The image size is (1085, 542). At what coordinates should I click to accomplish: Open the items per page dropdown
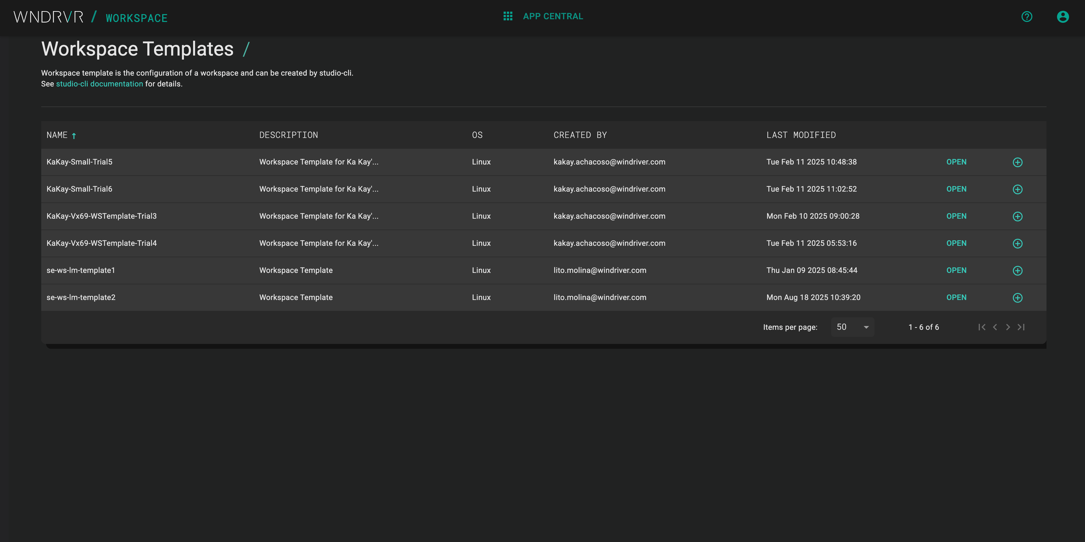tap(852, 327)
